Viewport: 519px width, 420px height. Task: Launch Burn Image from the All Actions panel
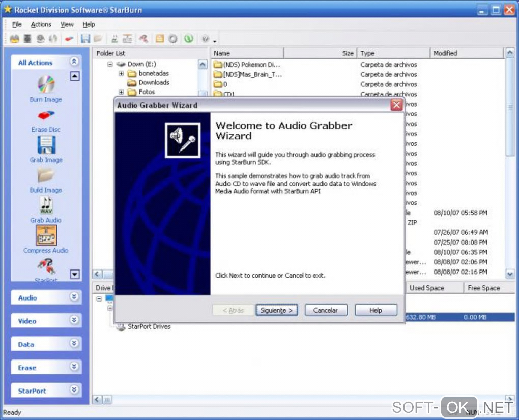46,88
